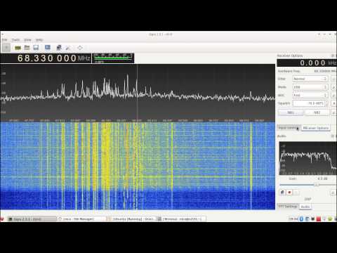Screen dimensions: 337x253
Task: Open the File menu
Action: coord(5,40)
